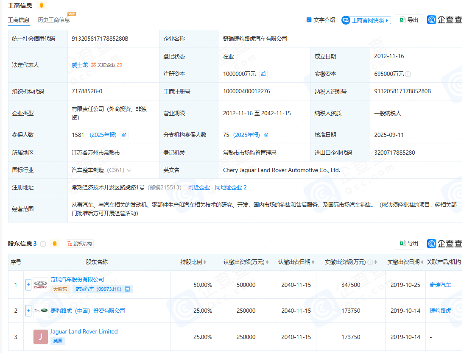
Task: Expand shareholder row 奇瑞汽车股份有限公司
Action: click(28, 285)
